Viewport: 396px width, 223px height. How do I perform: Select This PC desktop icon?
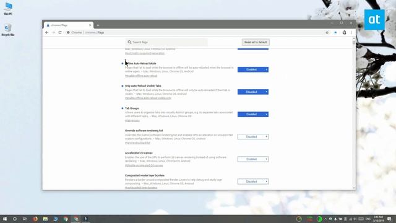[8, 9]
